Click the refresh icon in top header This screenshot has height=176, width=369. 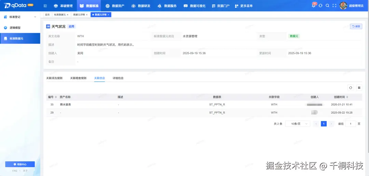click(x=320, y=6)
